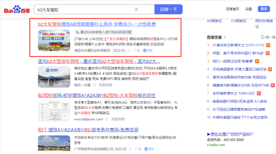
Task: Expand dropdown icon next to 驾校一点通
Action: [94, 85]
